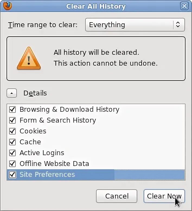Click the Clear All History title bar
This screenshot has width=192, height=211.
[96, 6]
